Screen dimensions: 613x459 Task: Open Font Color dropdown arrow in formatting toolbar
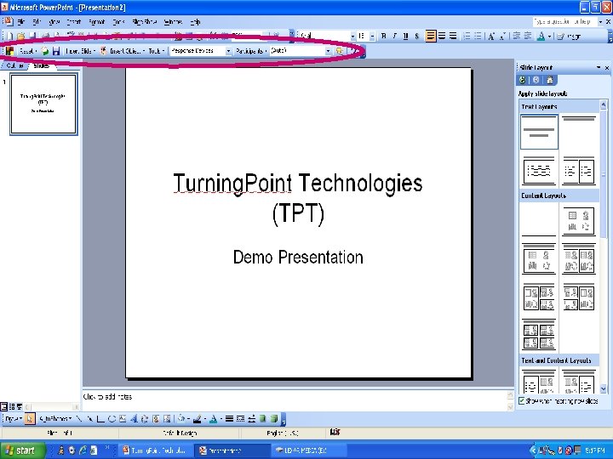tap(549, 37)
